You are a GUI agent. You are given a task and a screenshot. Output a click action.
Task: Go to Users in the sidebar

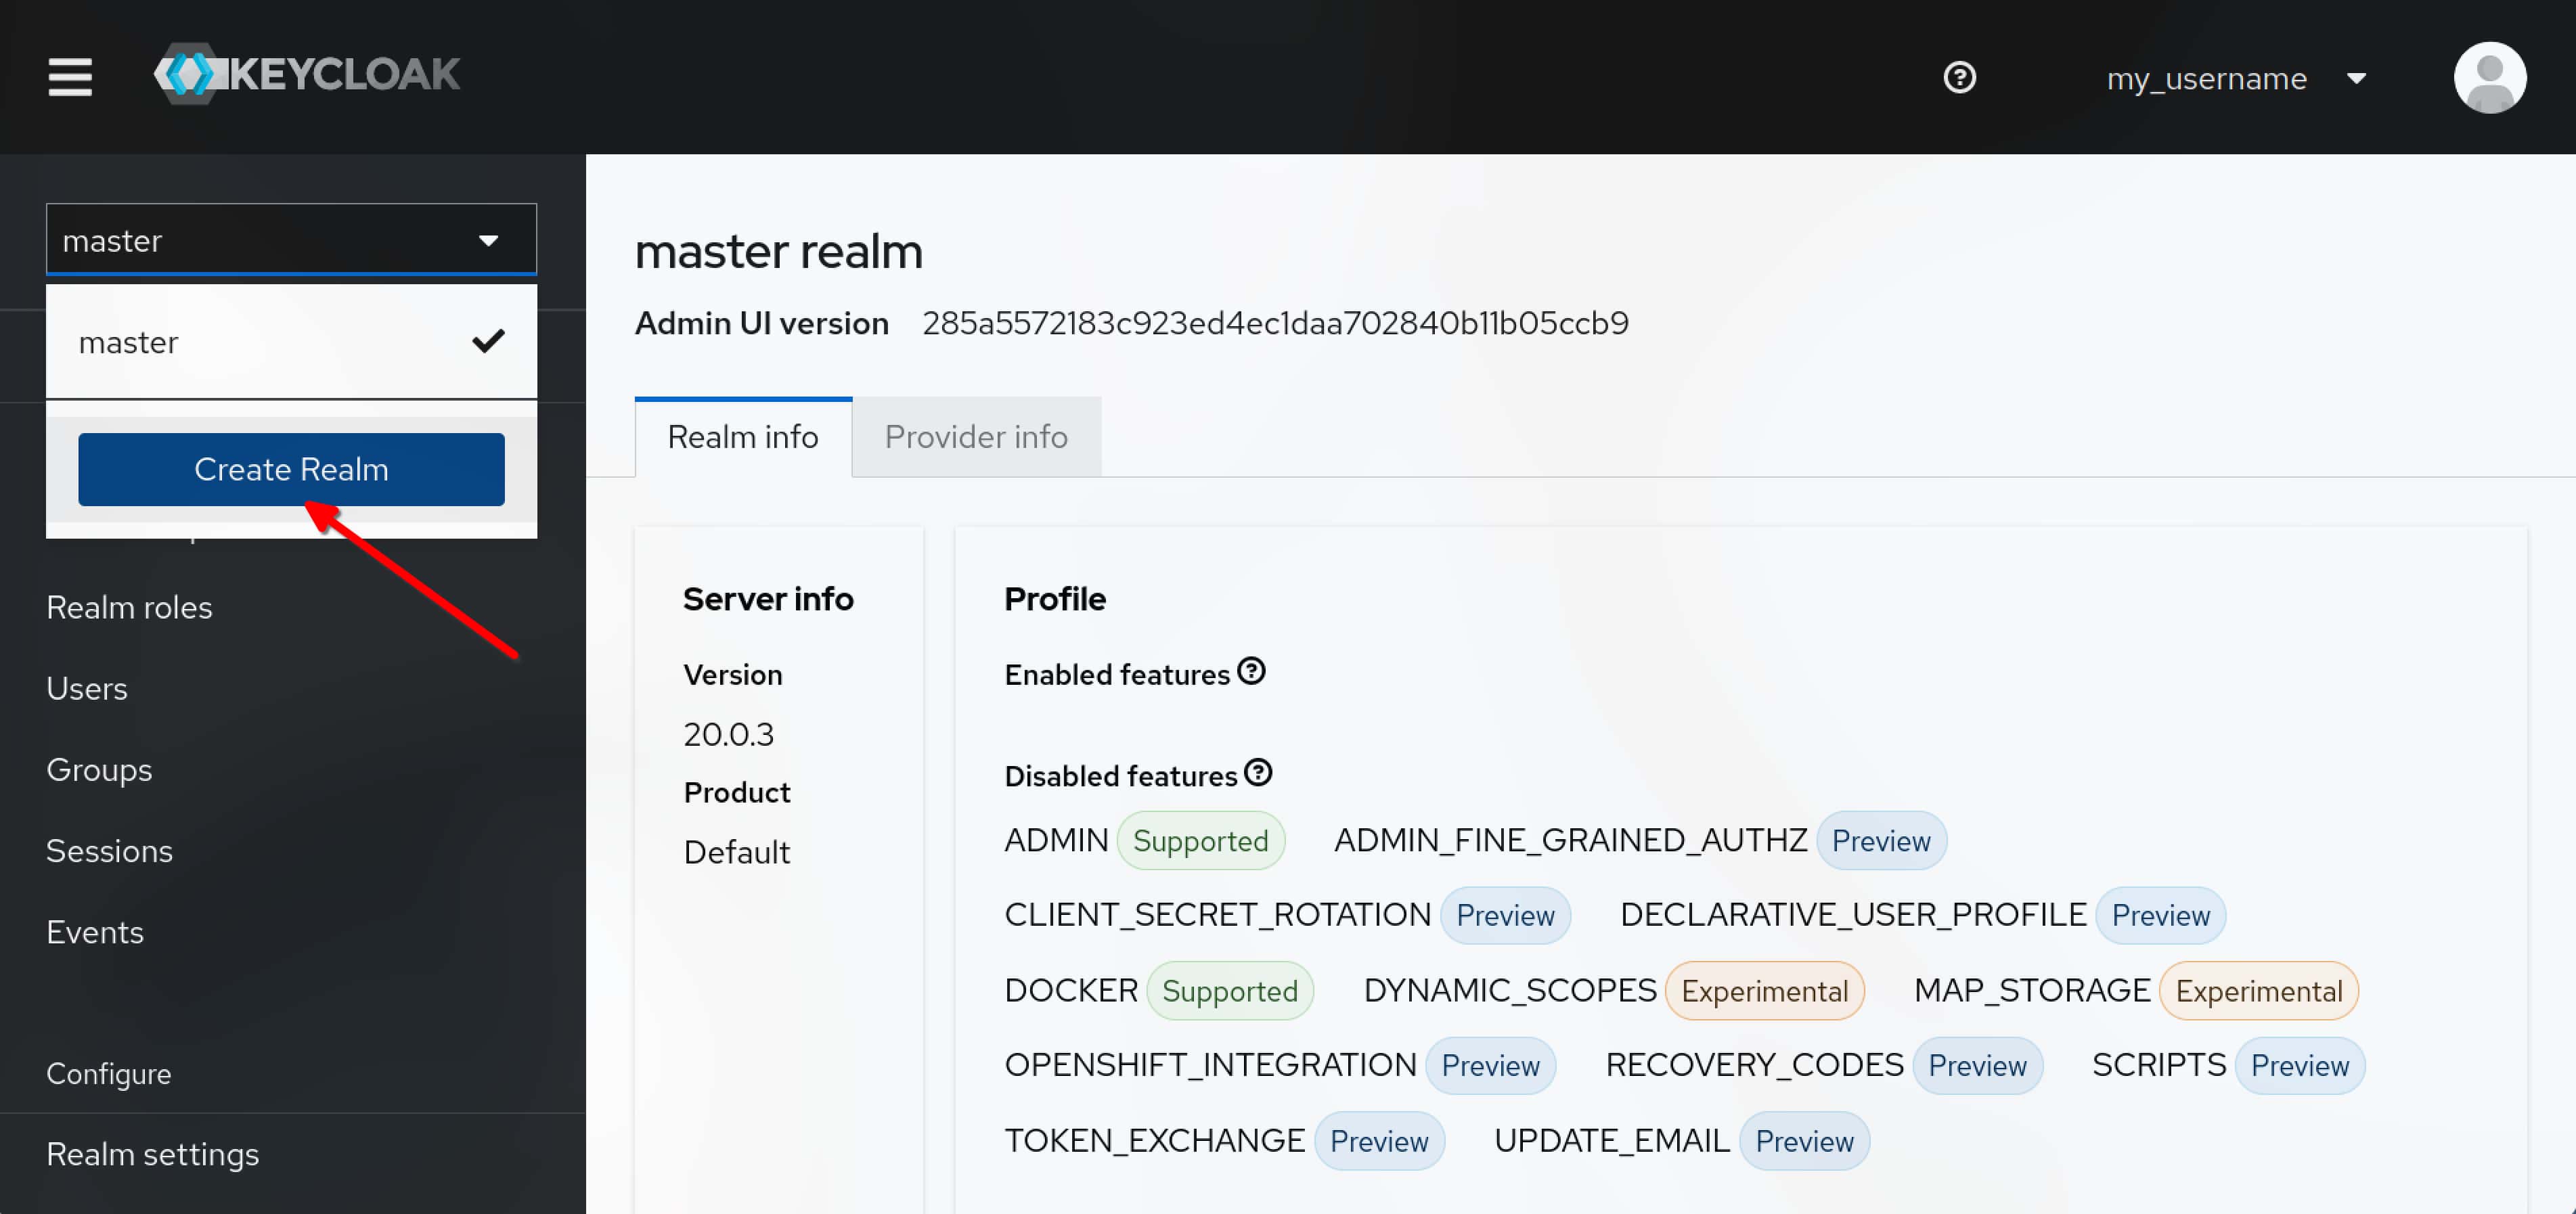87,688
